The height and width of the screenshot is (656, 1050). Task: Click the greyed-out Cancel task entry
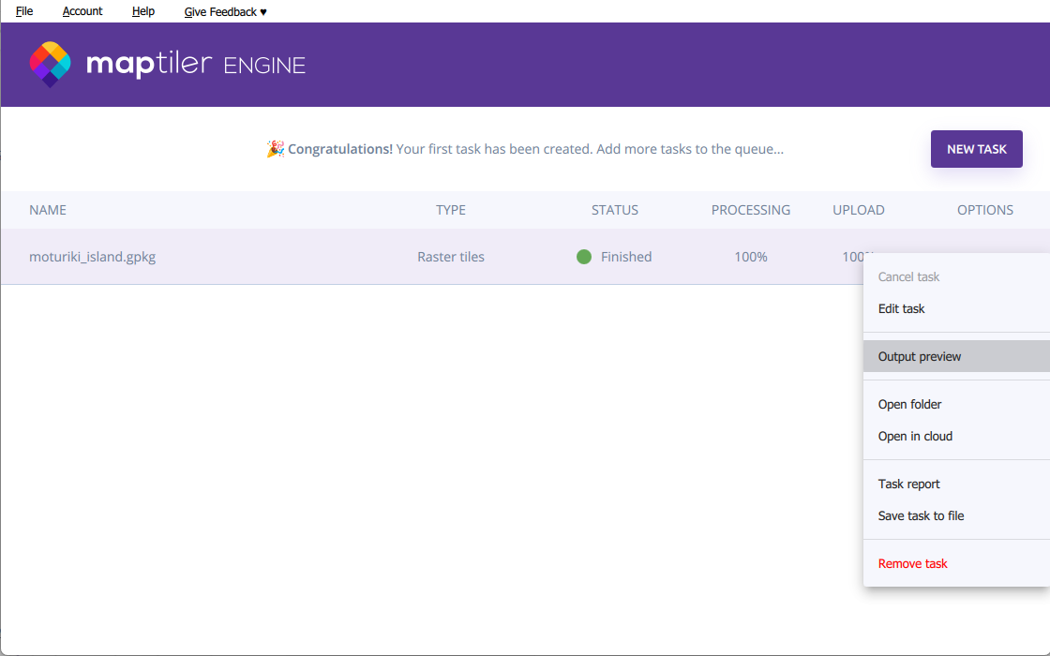point(908,276)
